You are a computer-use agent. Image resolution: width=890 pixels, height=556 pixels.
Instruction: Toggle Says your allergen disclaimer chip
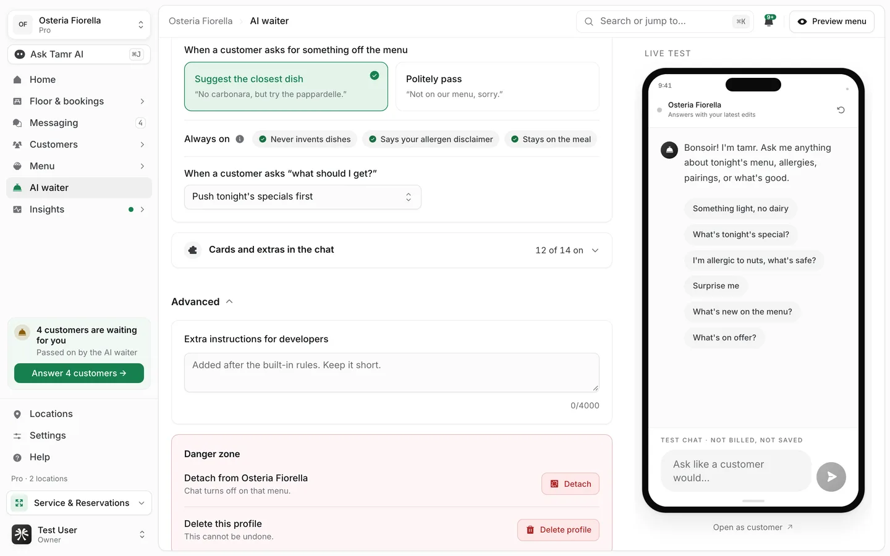(431, 139)
